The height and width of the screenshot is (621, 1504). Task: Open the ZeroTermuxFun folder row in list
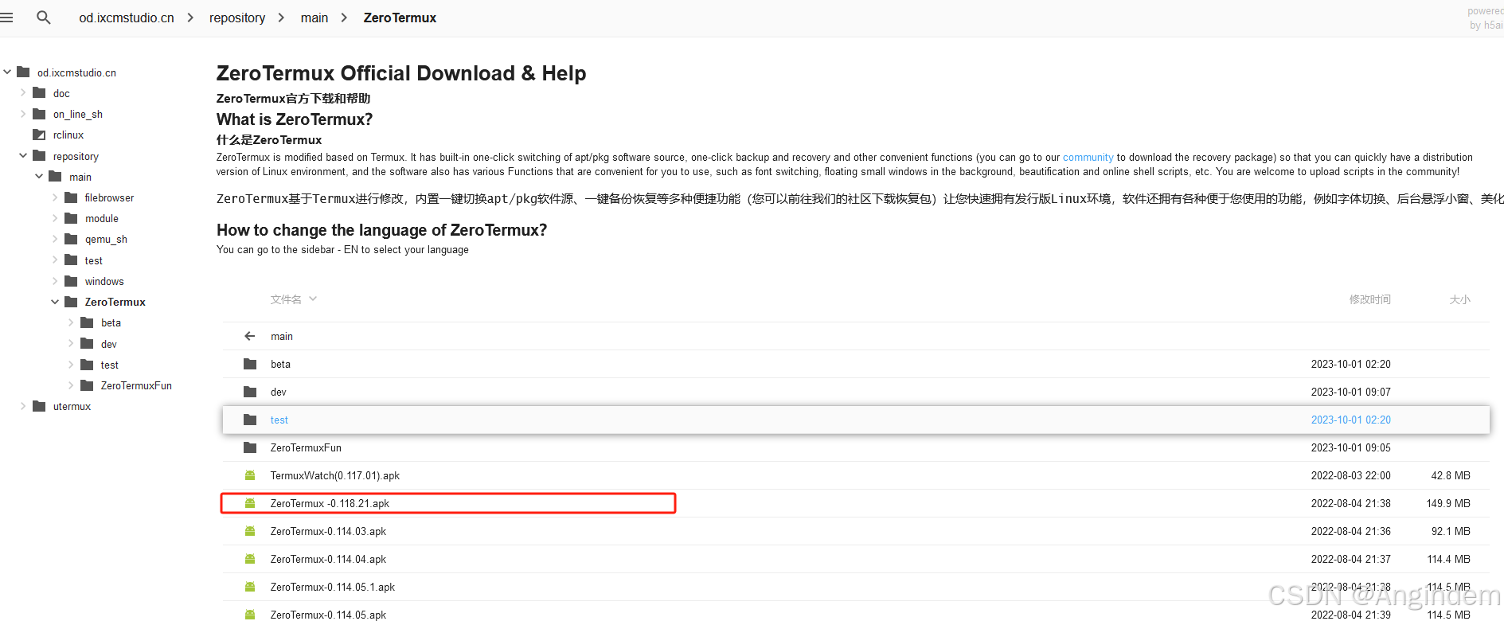click(x=856, y=447)
